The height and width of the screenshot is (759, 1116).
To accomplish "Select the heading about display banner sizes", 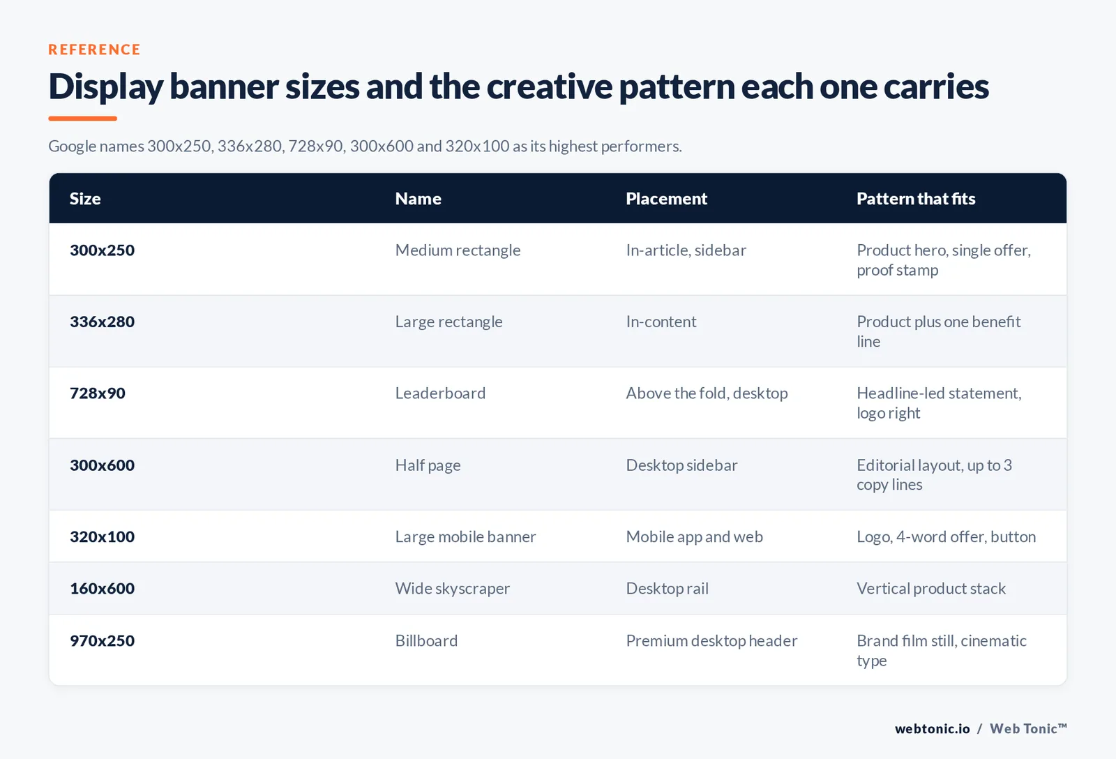I will pyautogui.click(x=518, y=87).
